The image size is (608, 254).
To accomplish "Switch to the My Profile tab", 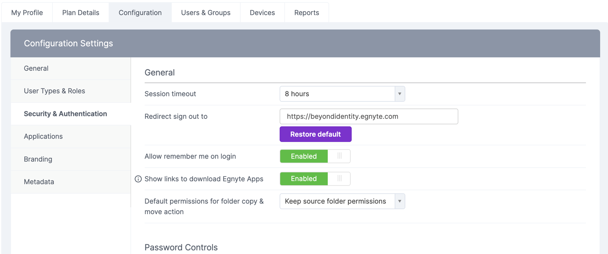I will [27, 13].
